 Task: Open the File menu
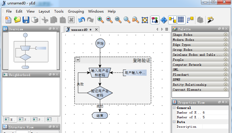point(9,11)
